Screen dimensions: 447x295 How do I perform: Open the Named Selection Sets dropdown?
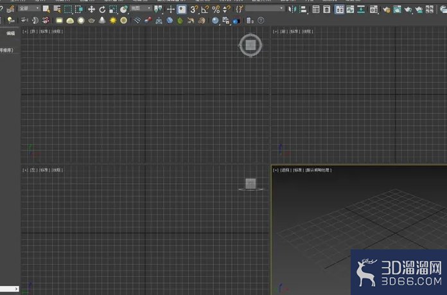point(265,8)
